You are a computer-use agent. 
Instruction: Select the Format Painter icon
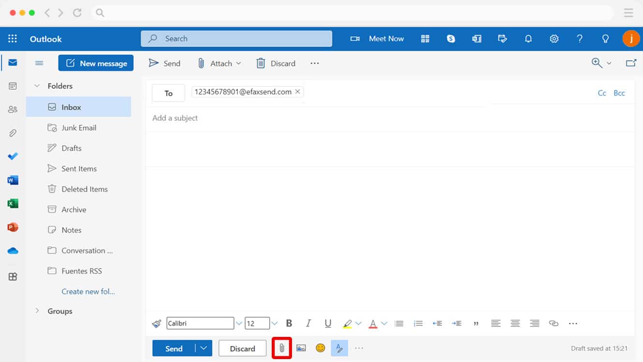click(x=156, y=323)
